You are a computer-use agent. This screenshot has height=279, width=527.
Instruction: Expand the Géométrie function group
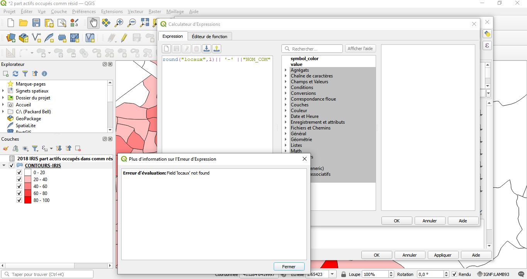point(286,139)
